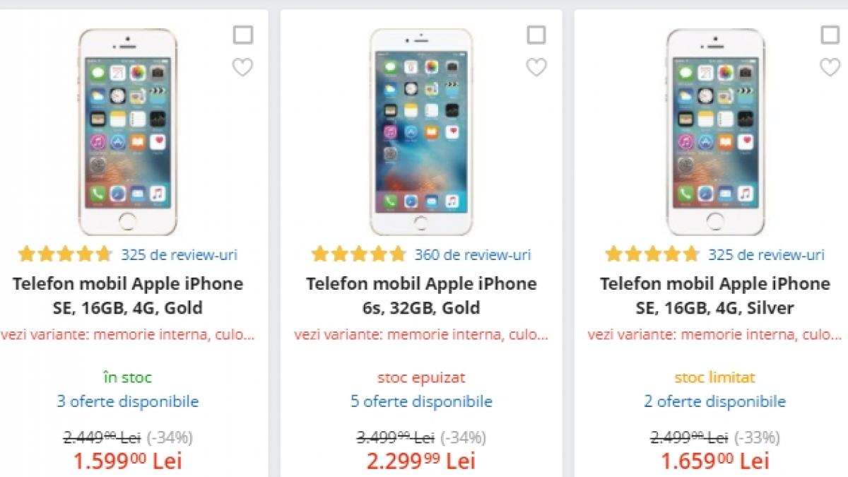Screen dimensions: 848x477
Task: Open 2 oferte disponibile link
Action: [x=714, y=401]
